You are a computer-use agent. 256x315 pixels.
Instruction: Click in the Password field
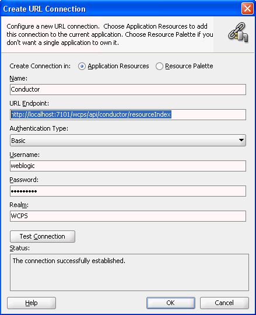point(128,191)
